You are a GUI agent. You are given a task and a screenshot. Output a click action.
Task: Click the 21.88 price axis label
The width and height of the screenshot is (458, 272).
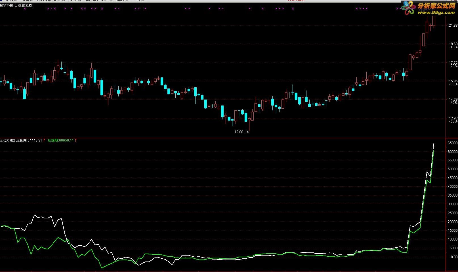click(453, 26)
